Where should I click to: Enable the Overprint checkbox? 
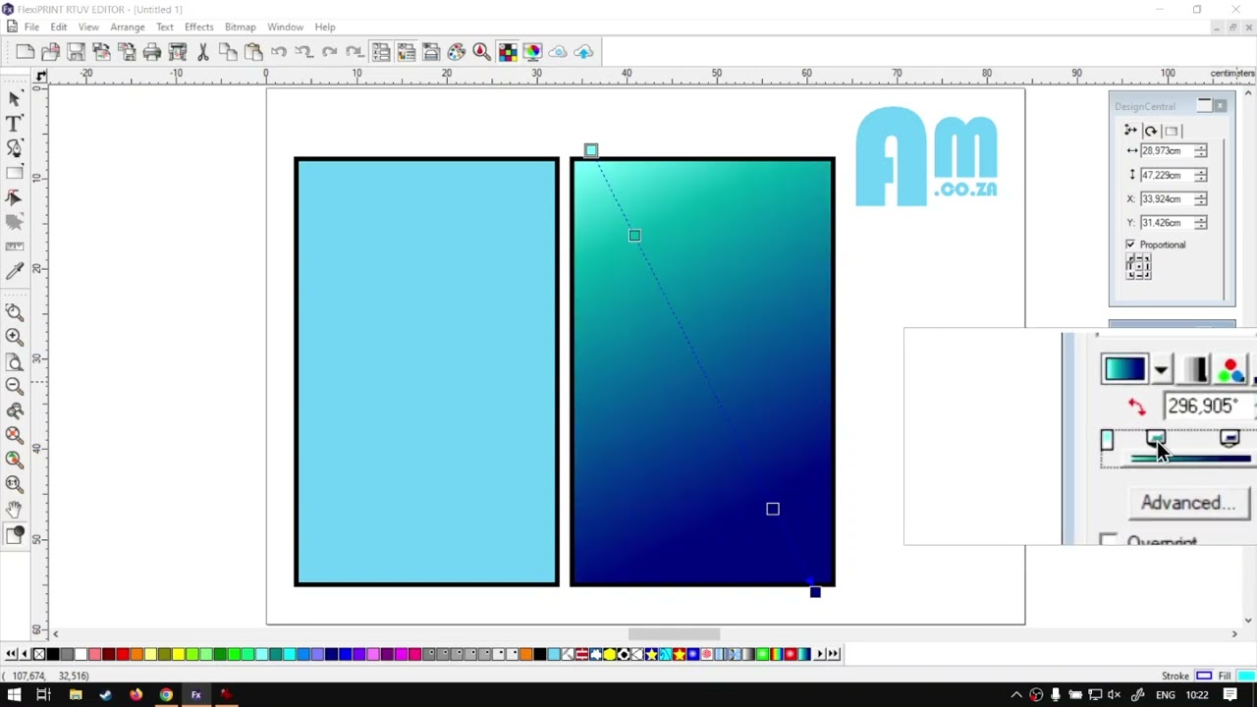point(1108,540)
